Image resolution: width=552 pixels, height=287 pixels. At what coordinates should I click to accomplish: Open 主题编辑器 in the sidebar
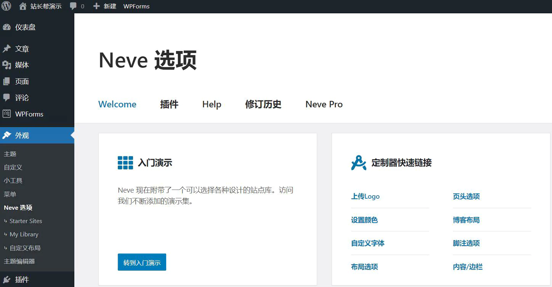coord(19,261)
